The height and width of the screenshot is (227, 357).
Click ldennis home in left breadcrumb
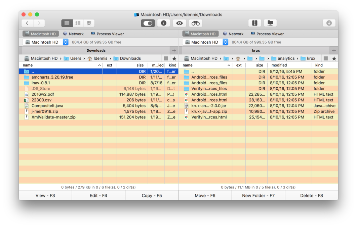point(97,58)
